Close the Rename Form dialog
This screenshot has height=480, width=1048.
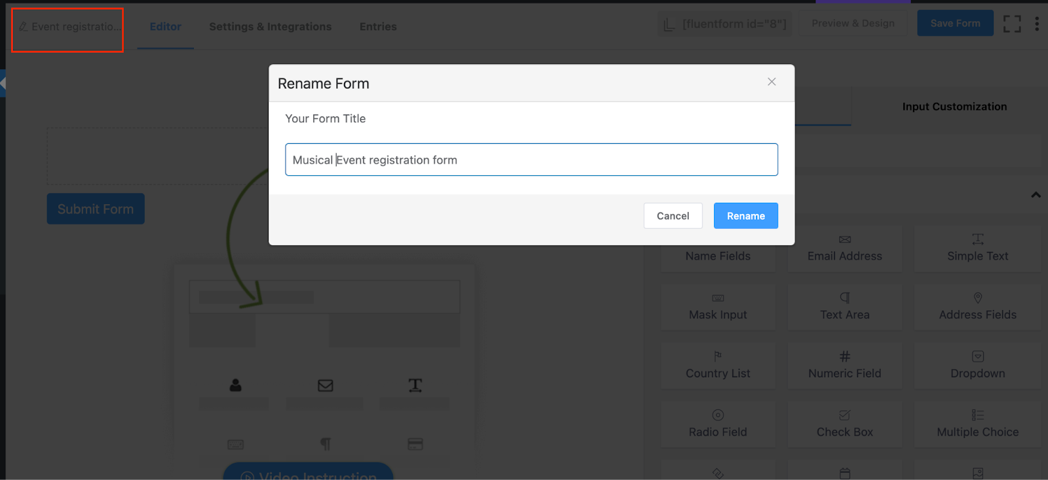[x=772, y=82]
